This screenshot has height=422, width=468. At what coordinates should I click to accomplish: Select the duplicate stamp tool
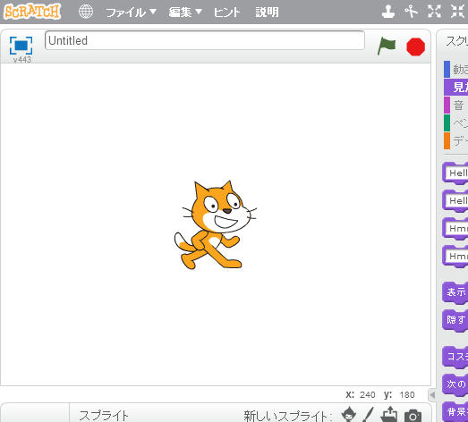point(388,12)
